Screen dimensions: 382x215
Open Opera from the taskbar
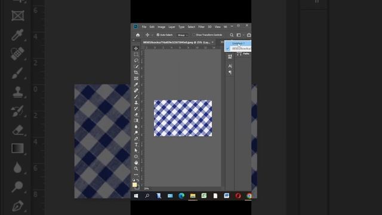238,196
